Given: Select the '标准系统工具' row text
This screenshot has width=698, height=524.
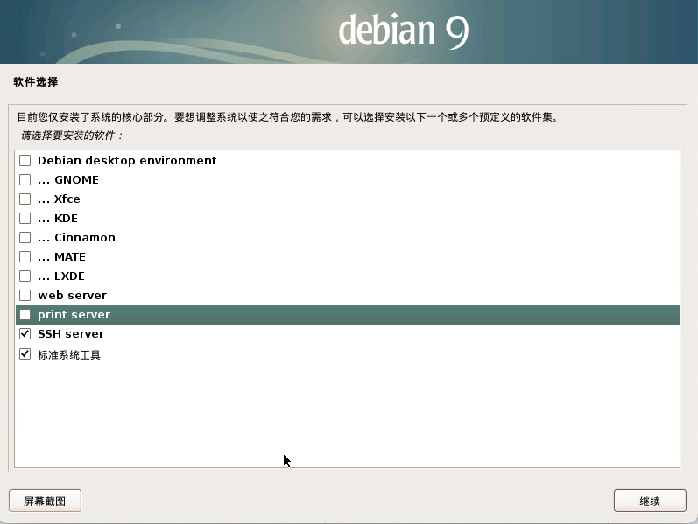Looking at the screenshot, I should [x=69, y=355].
